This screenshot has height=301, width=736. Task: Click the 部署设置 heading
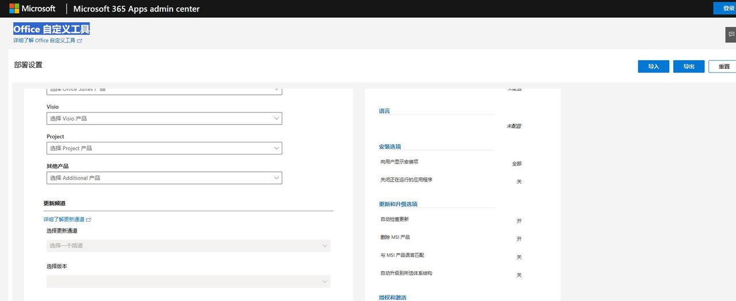click(x=29, y=65)
